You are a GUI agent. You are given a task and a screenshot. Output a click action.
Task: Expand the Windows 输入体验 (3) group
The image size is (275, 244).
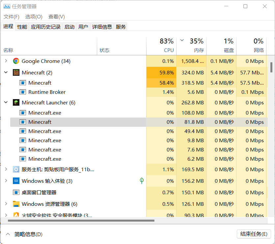coord(6,181)
